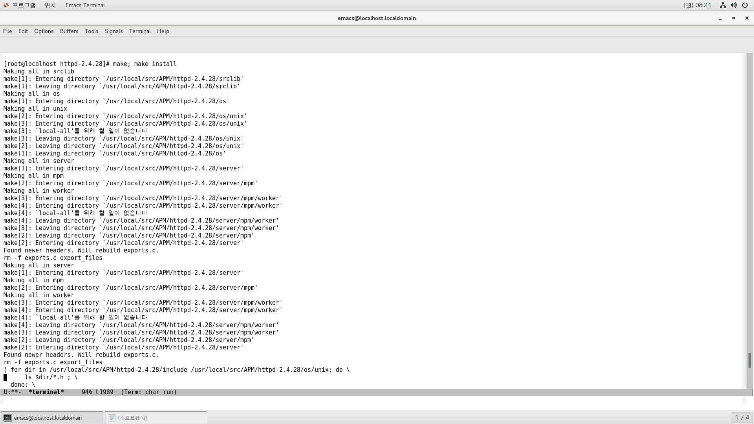Open the 프로그램 applications menu
The height and width of the screenshot is (424, 754).
point(24,5)
